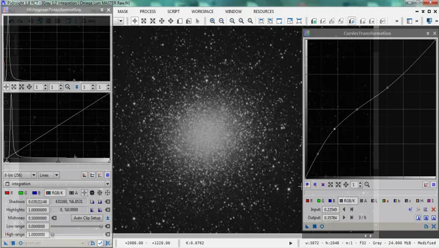
Task: Click the Highlights value field
Action: click(38, 209)
